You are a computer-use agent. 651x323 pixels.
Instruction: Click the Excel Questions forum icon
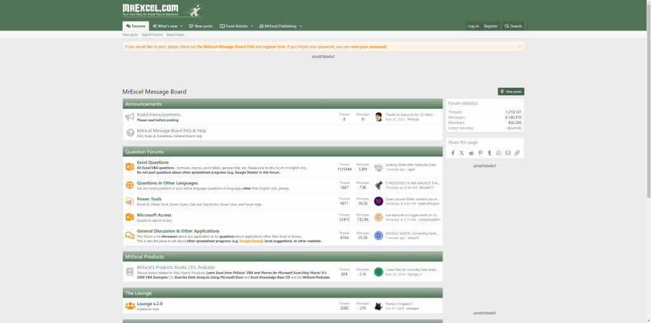tap(130, 167)
